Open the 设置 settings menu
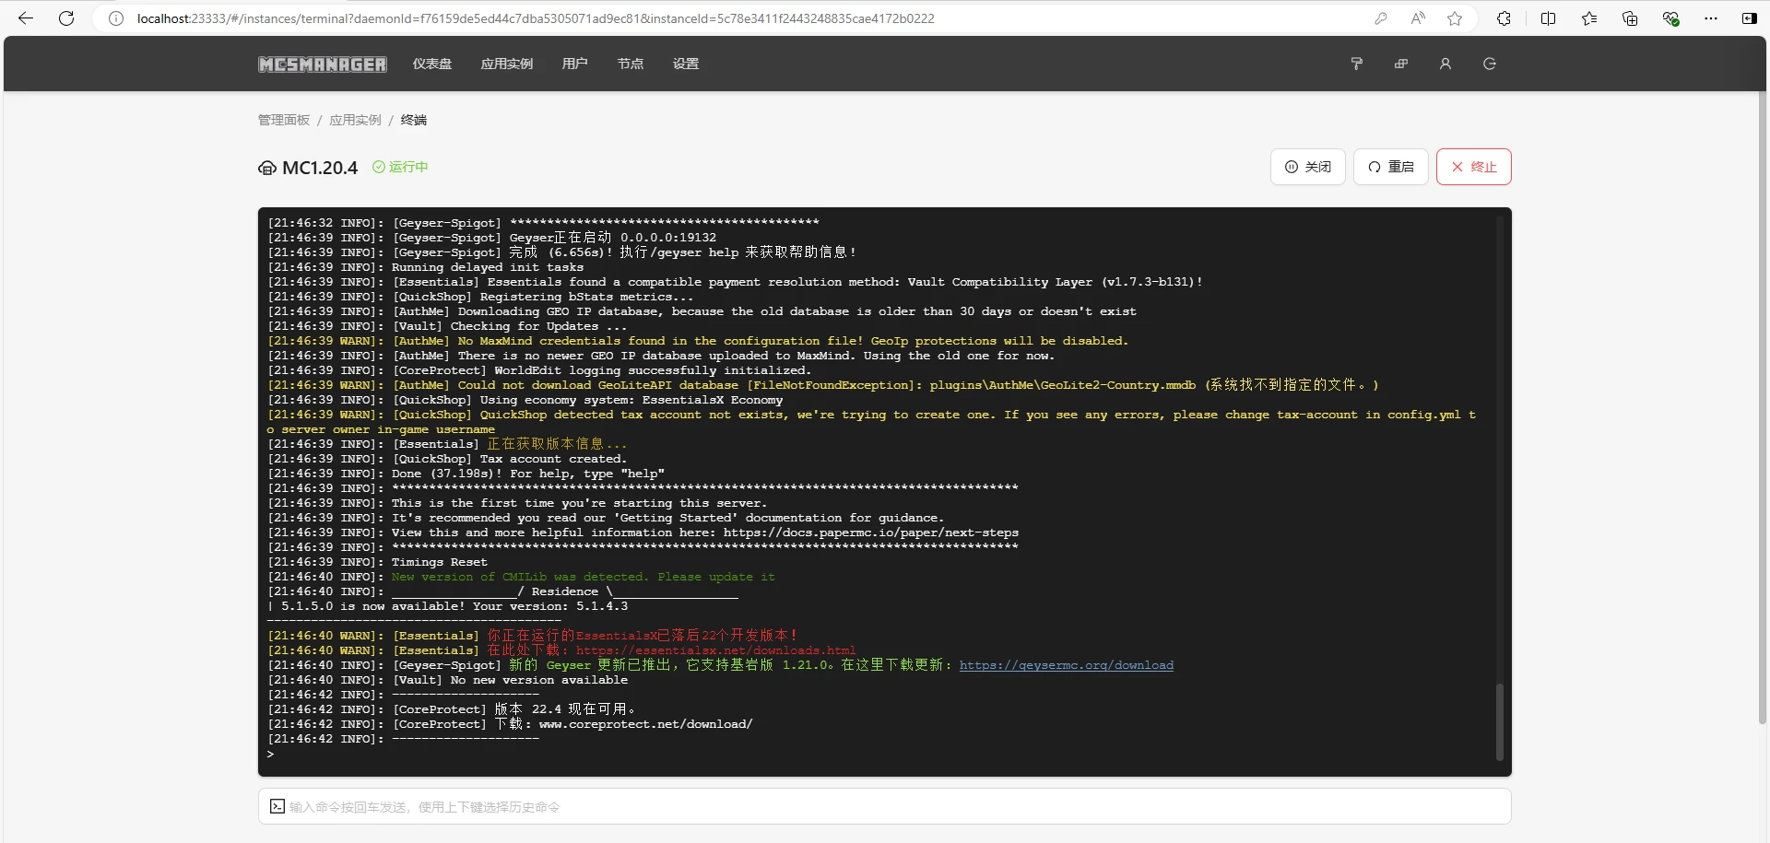Image resolution: width=1770 pixels, height=843 pixels. click(685, 64)
